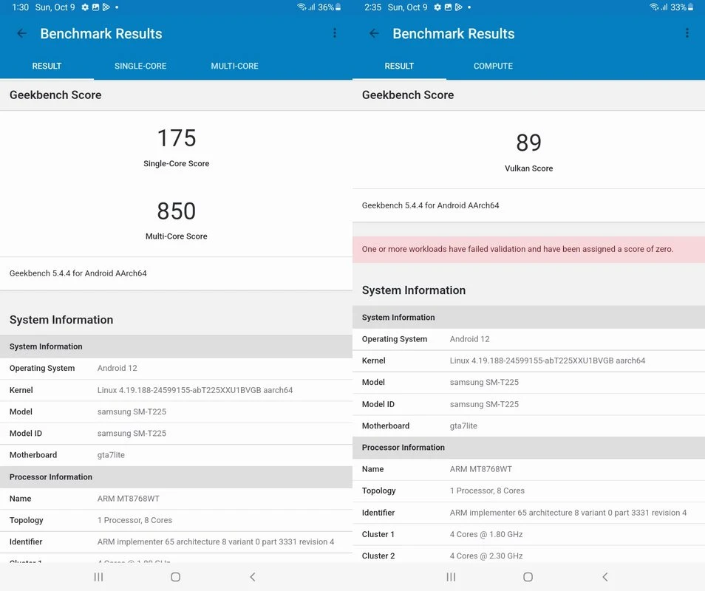The height and width of the screenshot is (591, 705).
Task: Tap ARM MT8768WT name on right screen
Action: (481, 469)
